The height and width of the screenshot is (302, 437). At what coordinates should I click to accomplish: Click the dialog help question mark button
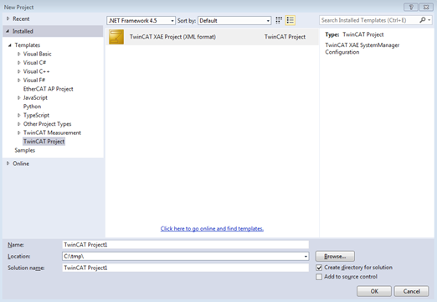tap(411, 7)
